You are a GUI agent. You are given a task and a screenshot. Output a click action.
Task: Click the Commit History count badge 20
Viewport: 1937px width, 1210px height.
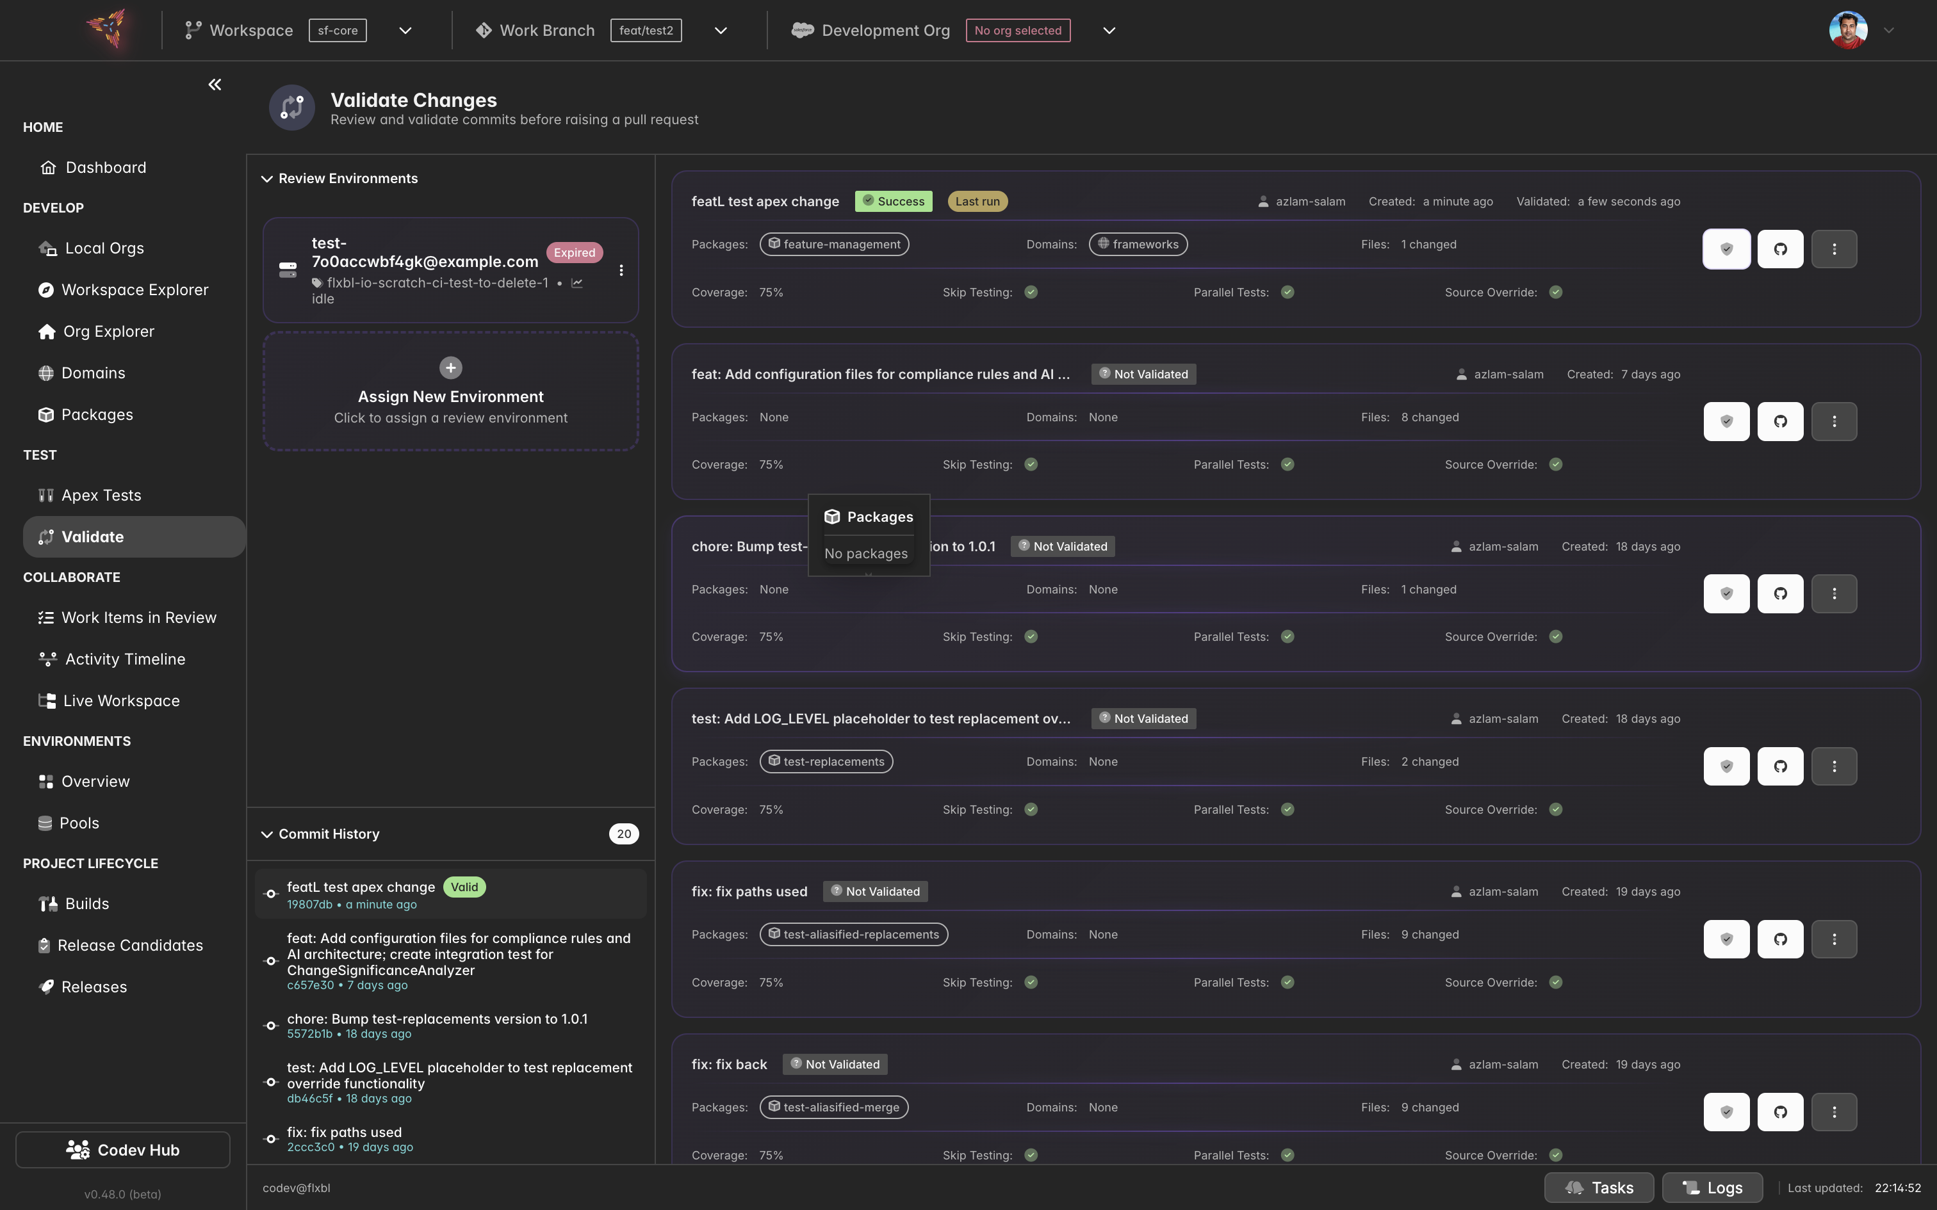tap(623, 834)
